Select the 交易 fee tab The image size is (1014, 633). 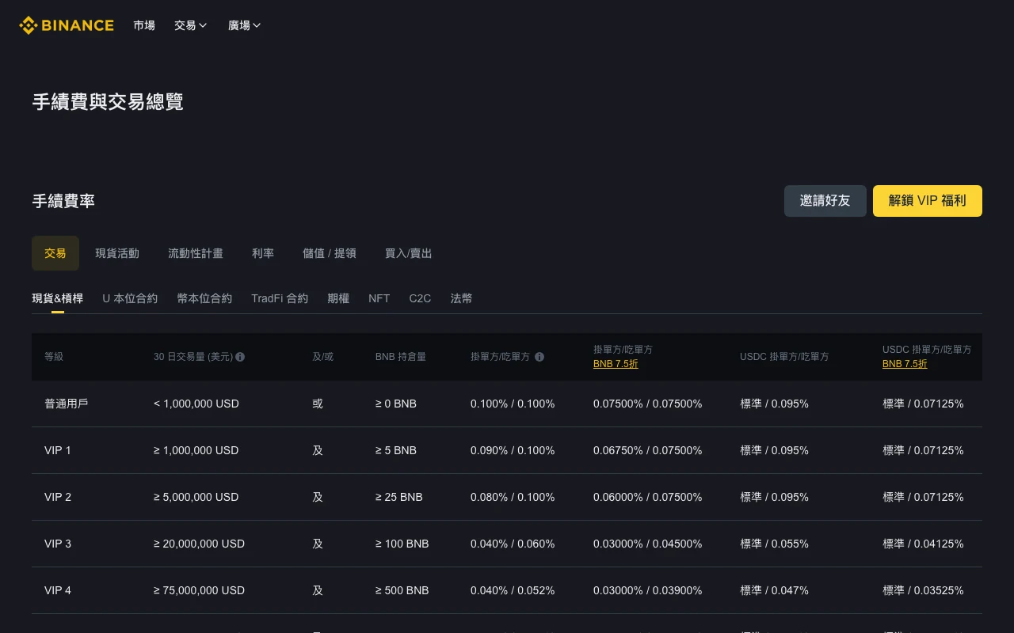point(55,253)
